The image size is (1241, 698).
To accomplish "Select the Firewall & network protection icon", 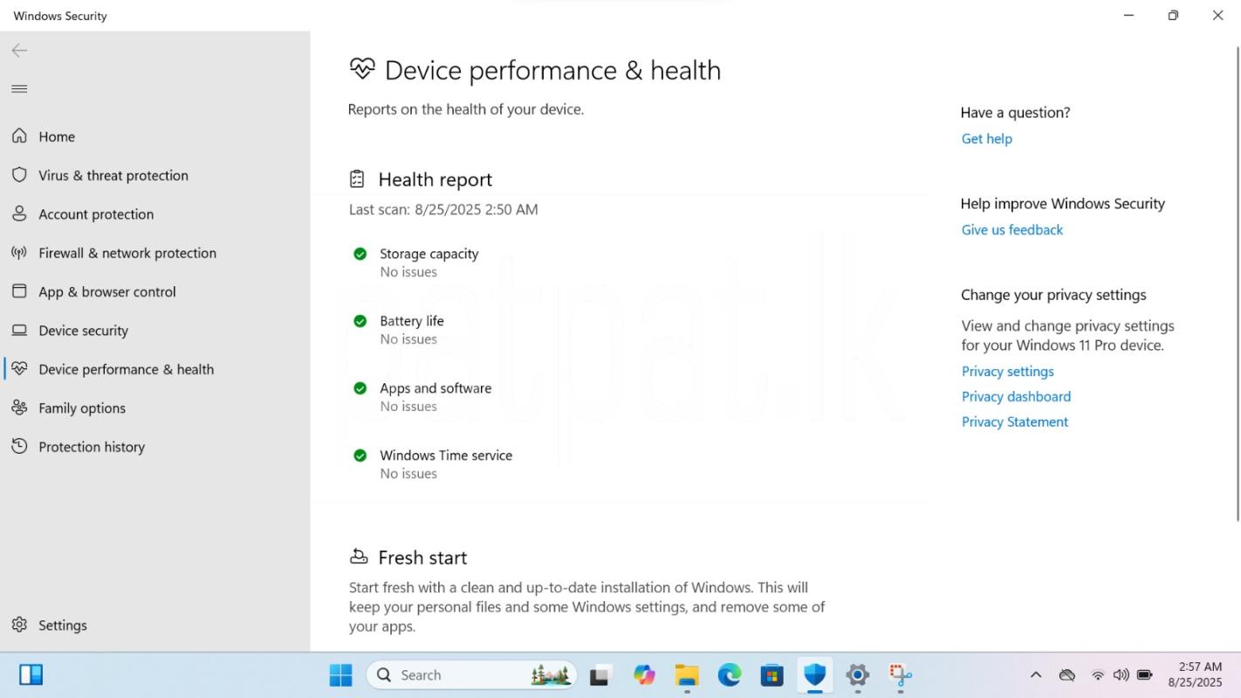I will pyautogui.click(x=19, y=253).
